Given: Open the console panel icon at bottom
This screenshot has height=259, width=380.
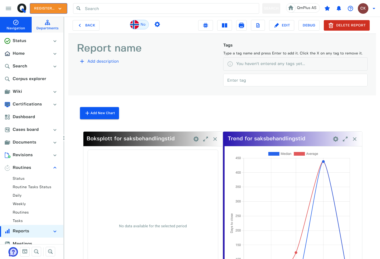Looking at the screenshot, I should pos(25,252).
